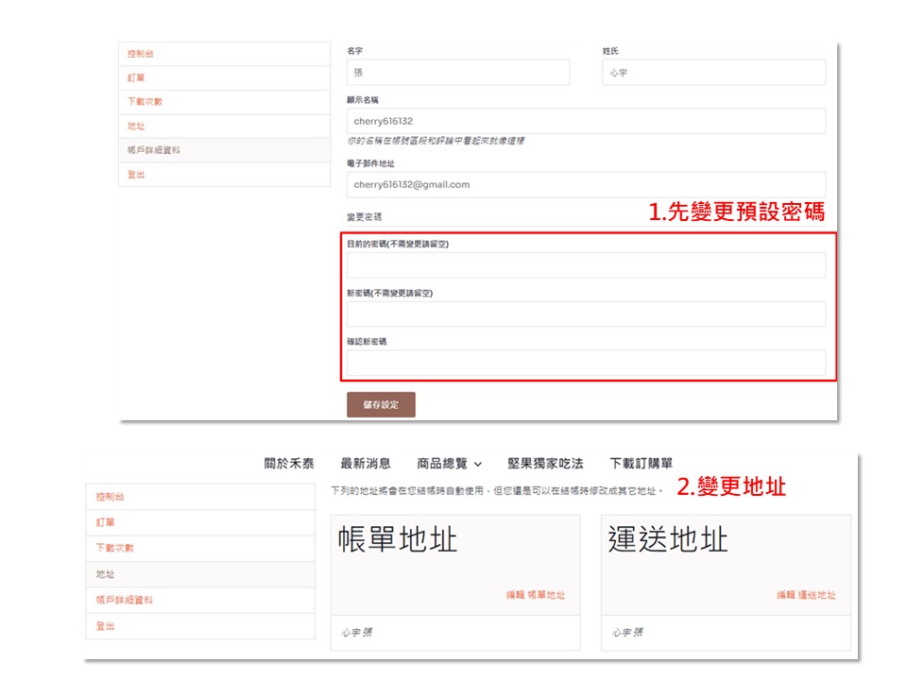Select 地址 in the lower sidebar
Viewport: 907px width, 680px height.
tap(106, 574)
